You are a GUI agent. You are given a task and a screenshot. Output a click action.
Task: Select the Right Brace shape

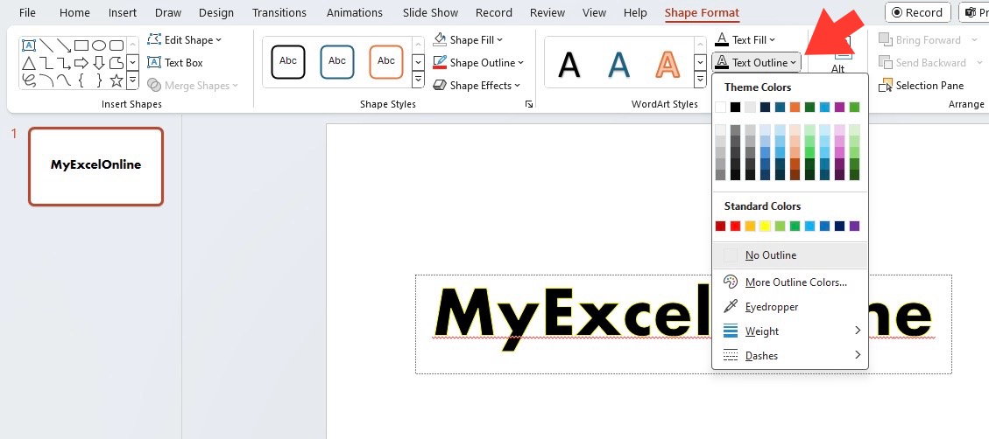pyautogui.click(x=99, y=80)
